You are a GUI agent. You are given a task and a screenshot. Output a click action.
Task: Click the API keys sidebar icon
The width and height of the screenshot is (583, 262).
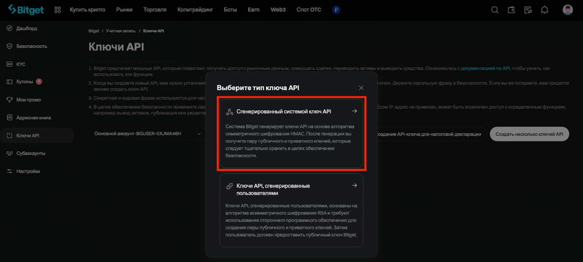coord(9,135)
